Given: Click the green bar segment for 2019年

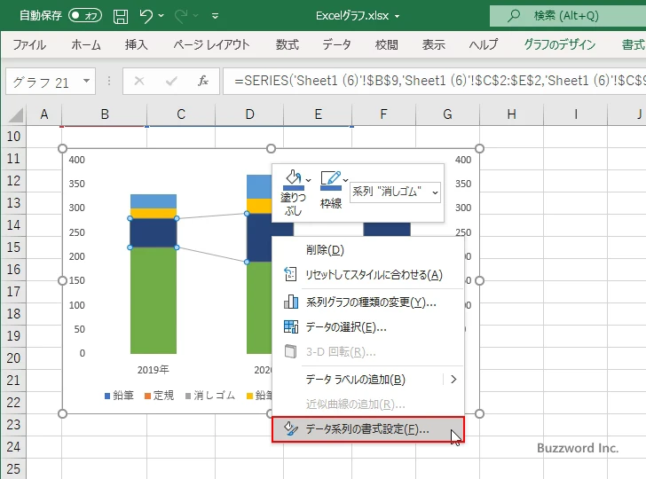Looking at the screenshot, I should click(154, 301).
